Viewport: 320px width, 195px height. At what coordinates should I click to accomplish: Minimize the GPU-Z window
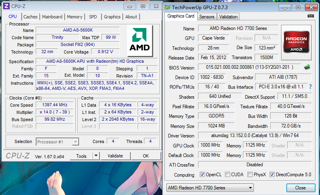(285, 8)
